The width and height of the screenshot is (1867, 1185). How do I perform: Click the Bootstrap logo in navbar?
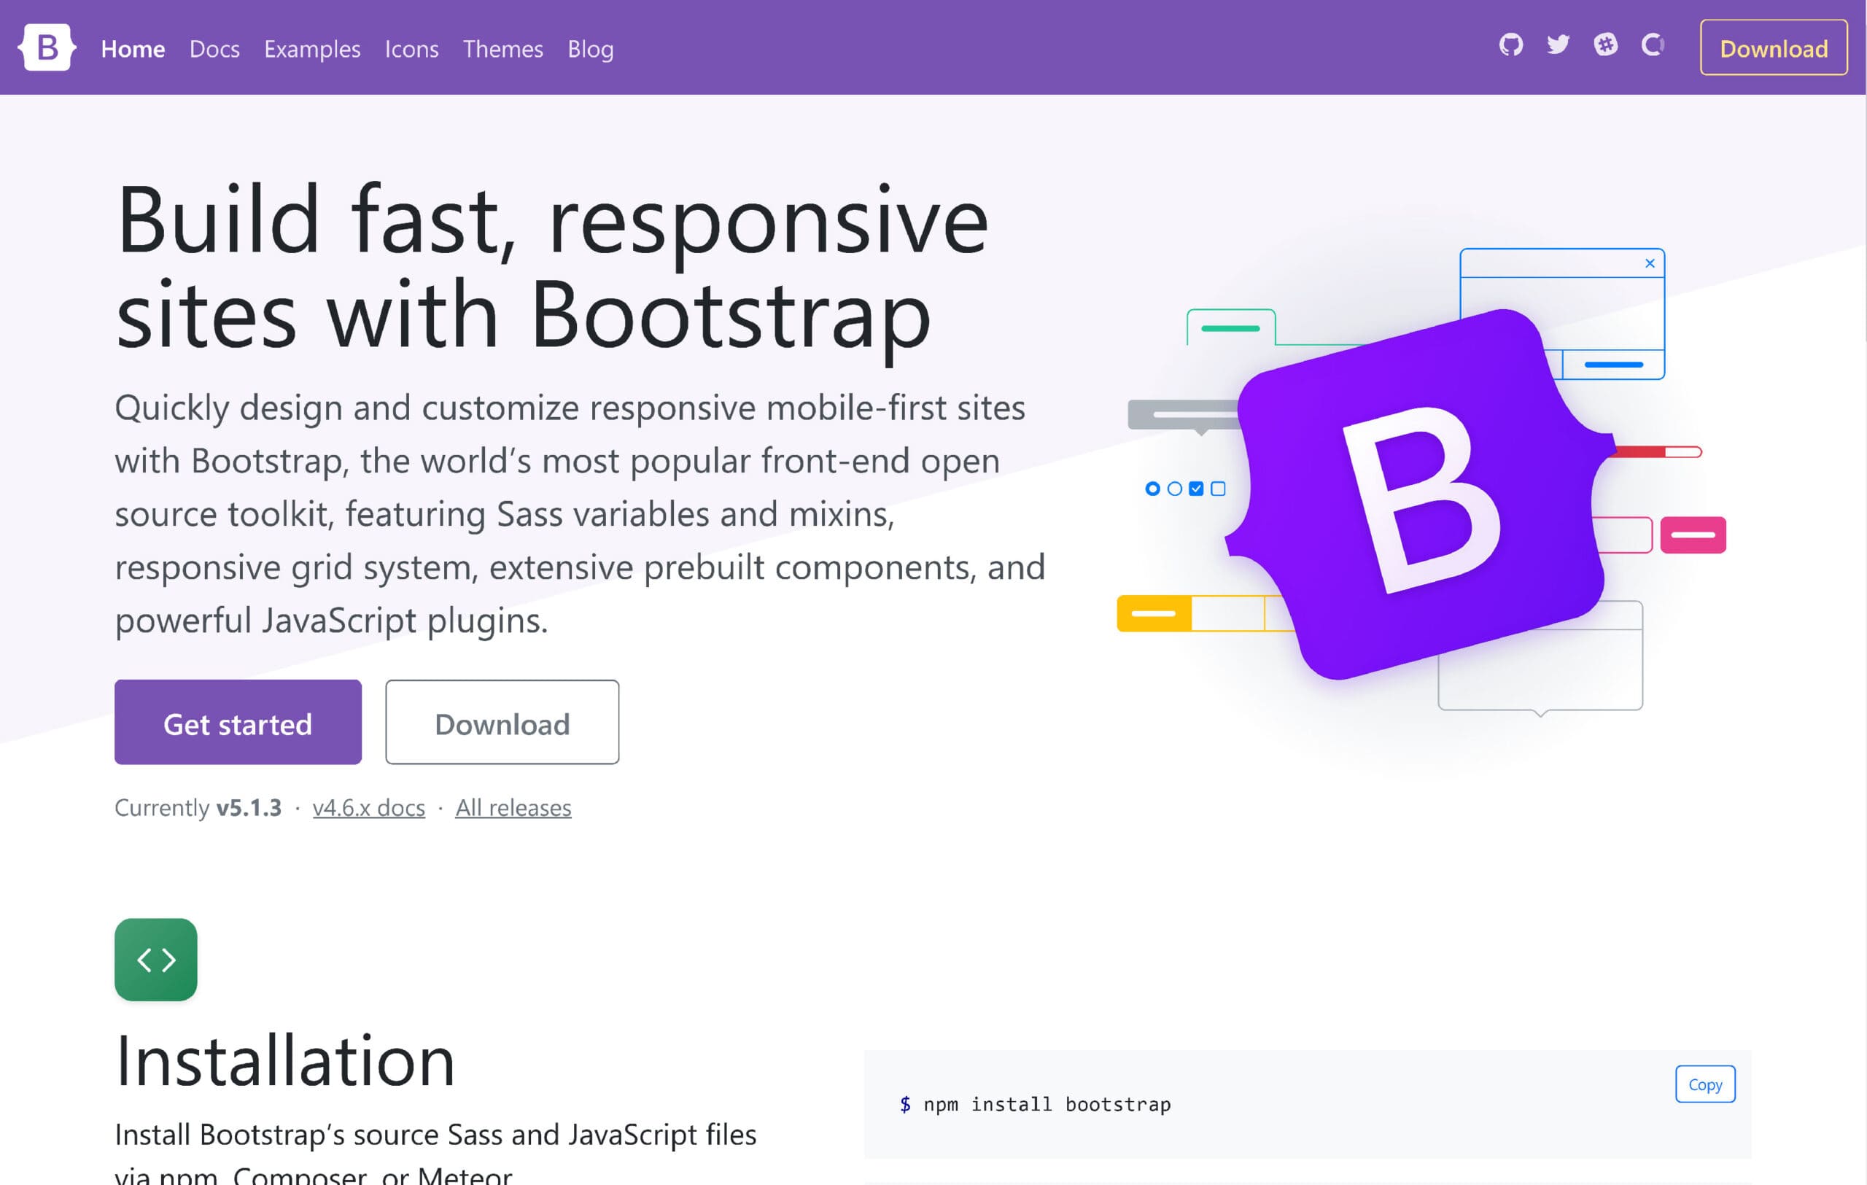click(47, 48)
